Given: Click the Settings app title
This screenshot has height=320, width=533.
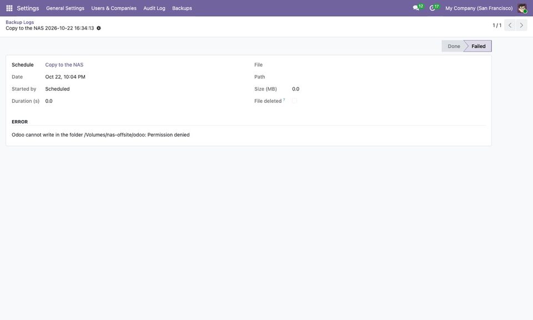Looking at the screenshot, I should pyautogui.click(x=28, y=8).
